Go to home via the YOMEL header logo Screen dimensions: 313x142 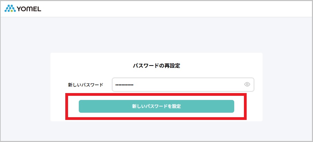pos(23,8)
